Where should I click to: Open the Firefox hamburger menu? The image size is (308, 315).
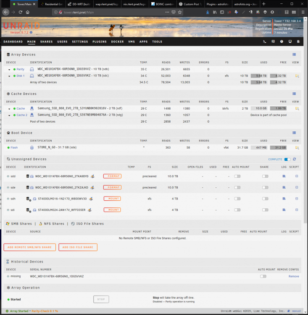tap(303, 12)
